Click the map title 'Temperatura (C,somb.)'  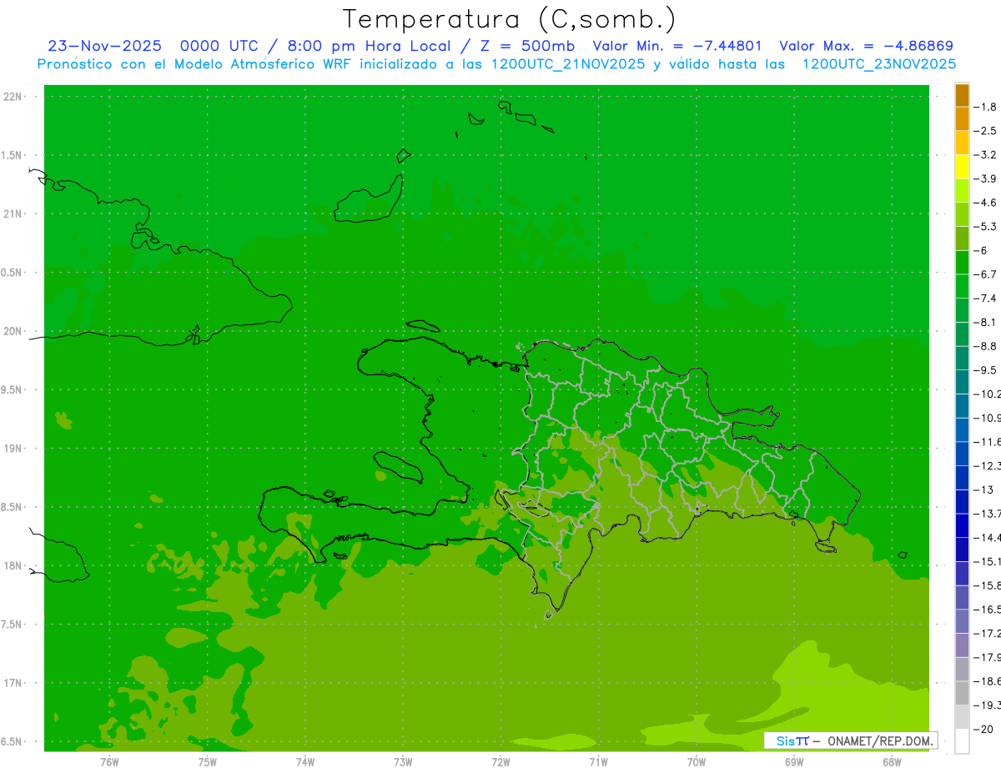510,19
